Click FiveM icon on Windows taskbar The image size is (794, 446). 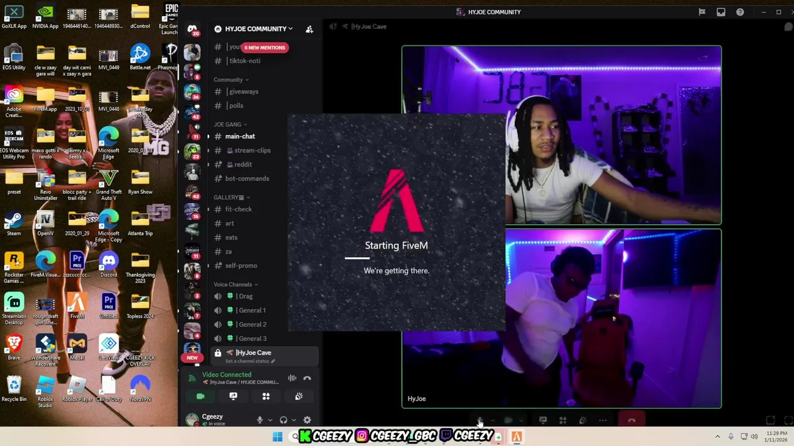pyautogui.click(x=517, y=437)
